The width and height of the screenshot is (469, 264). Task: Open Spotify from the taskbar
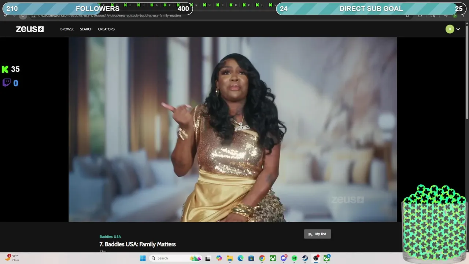click(294, 258)
